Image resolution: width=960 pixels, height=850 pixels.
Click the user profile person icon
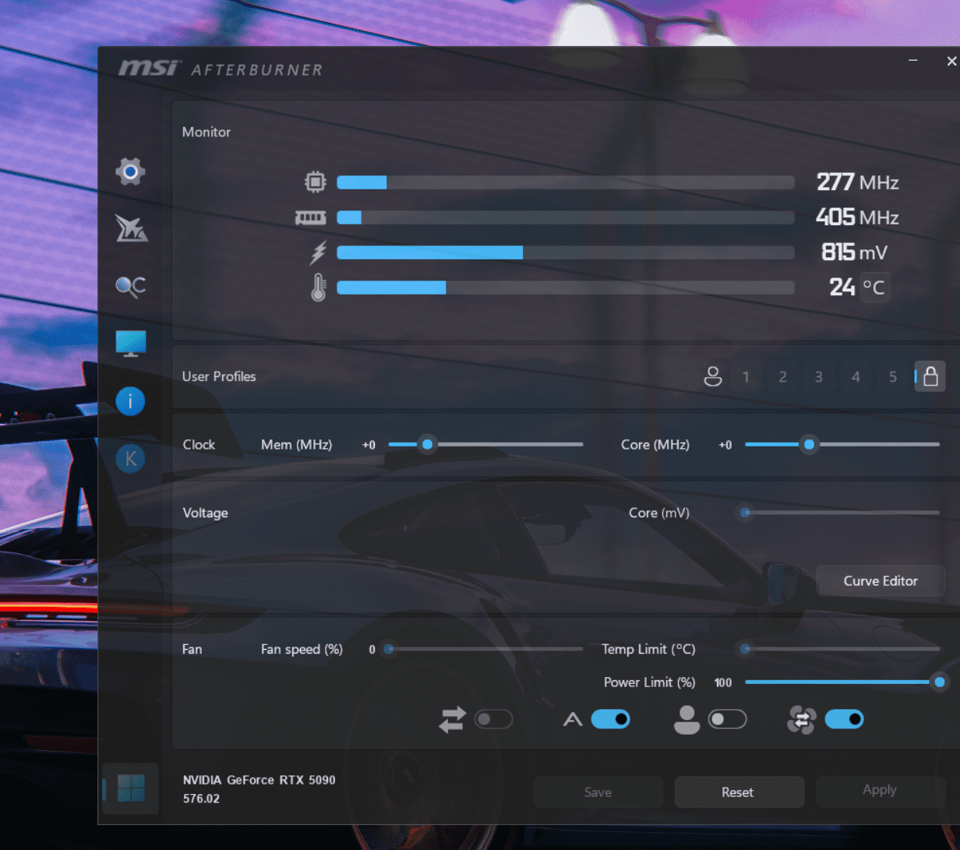(712, 377)
